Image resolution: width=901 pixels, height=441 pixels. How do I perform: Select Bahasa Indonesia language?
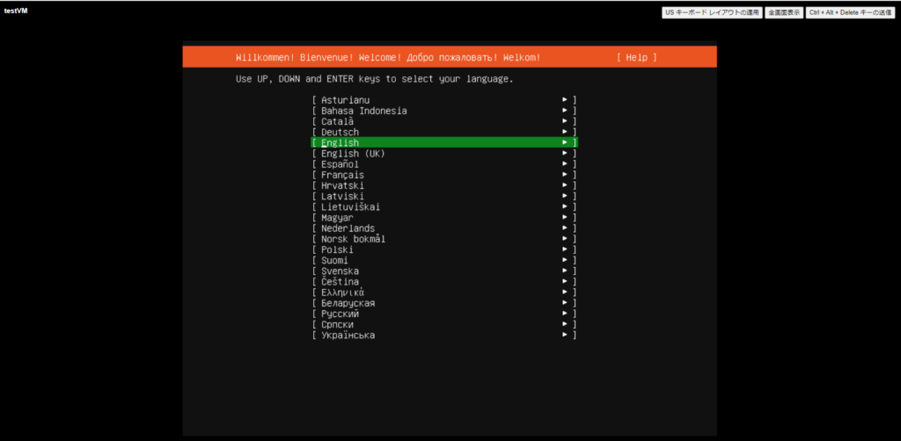click(444, 111)
